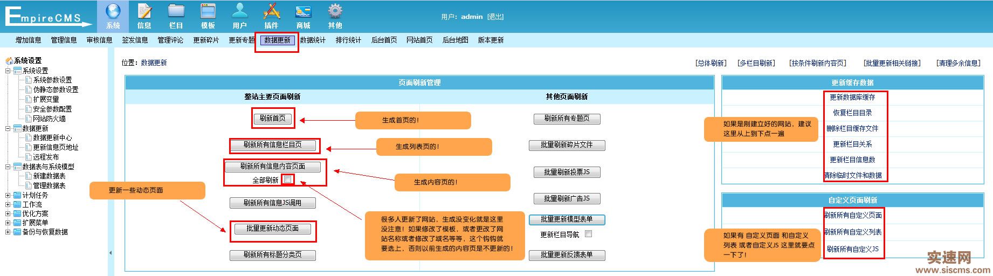Viewport: 993px width, 276px height.
Task: Click folder icon beside 计划任务
Action: (x=17, y=195)
